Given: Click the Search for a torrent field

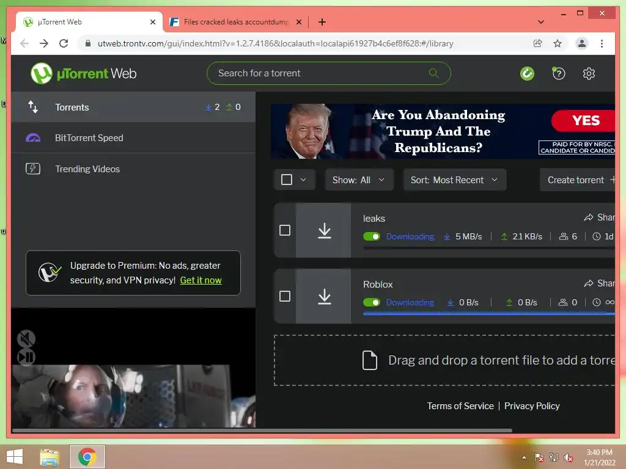Looking at the screenshot, I should (328, 73).
